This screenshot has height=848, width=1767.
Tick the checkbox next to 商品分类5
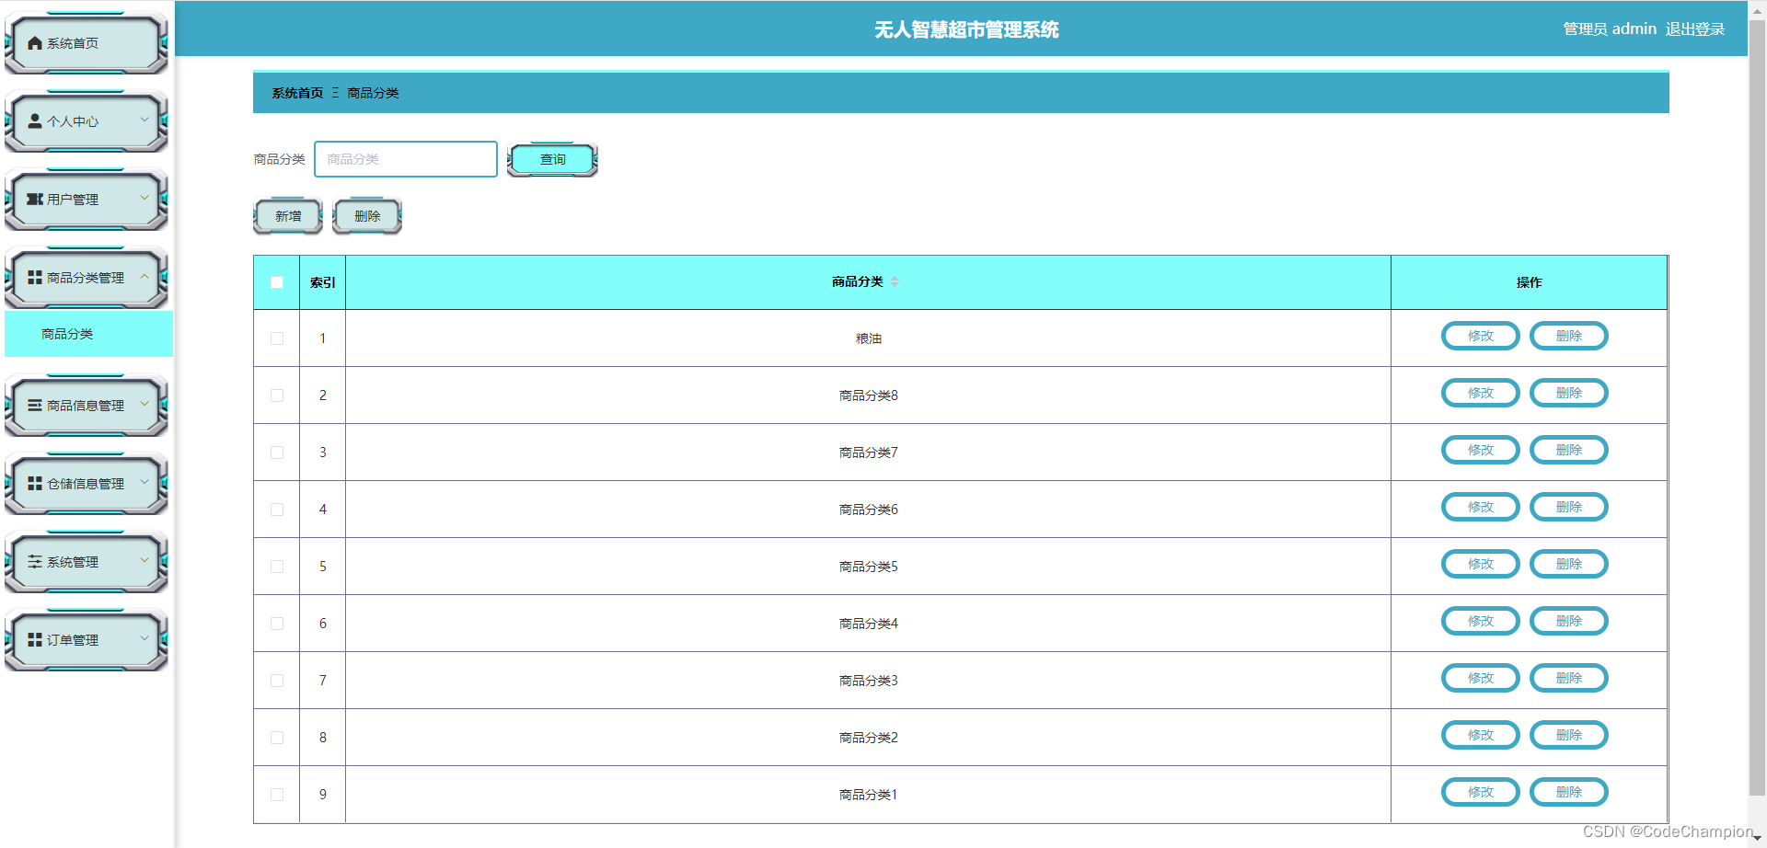[276, 566]
